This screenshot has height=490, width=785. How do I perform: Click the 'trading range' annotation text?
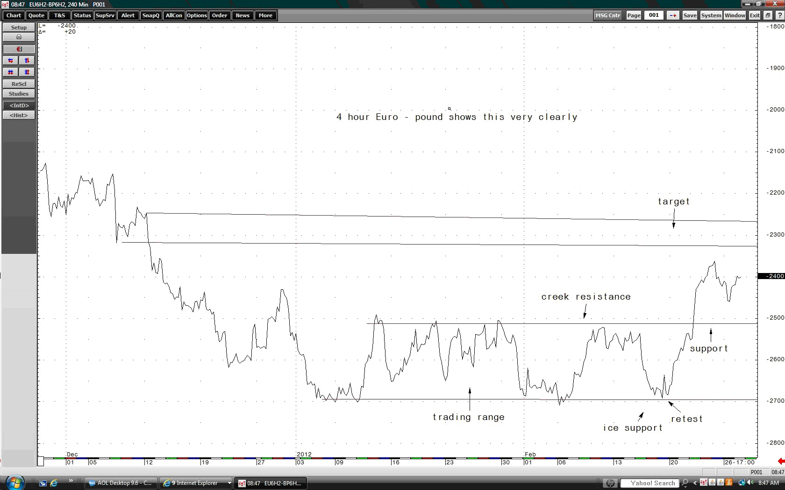pyautogui.click(x=469, y=417)
